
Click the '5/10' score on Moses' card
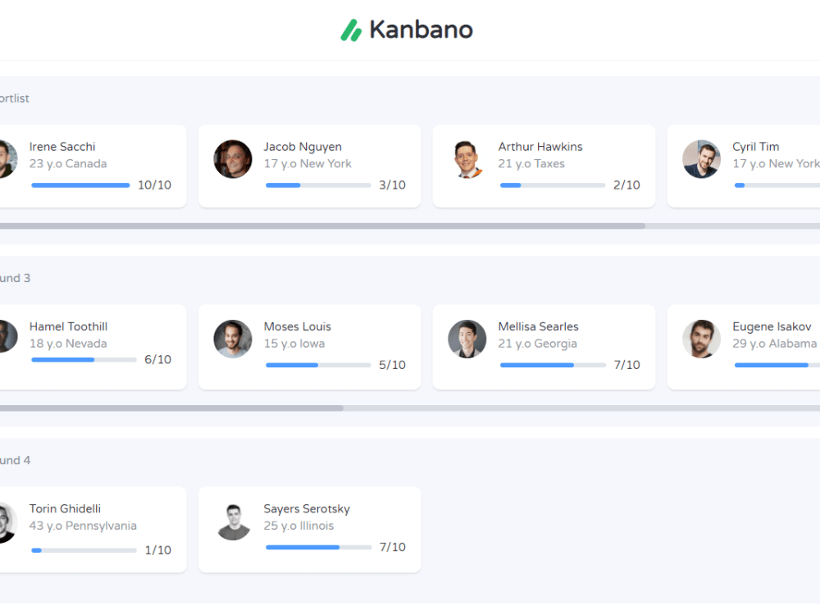(x=392, y=365)
